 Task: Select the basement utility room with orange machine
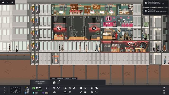55,59
